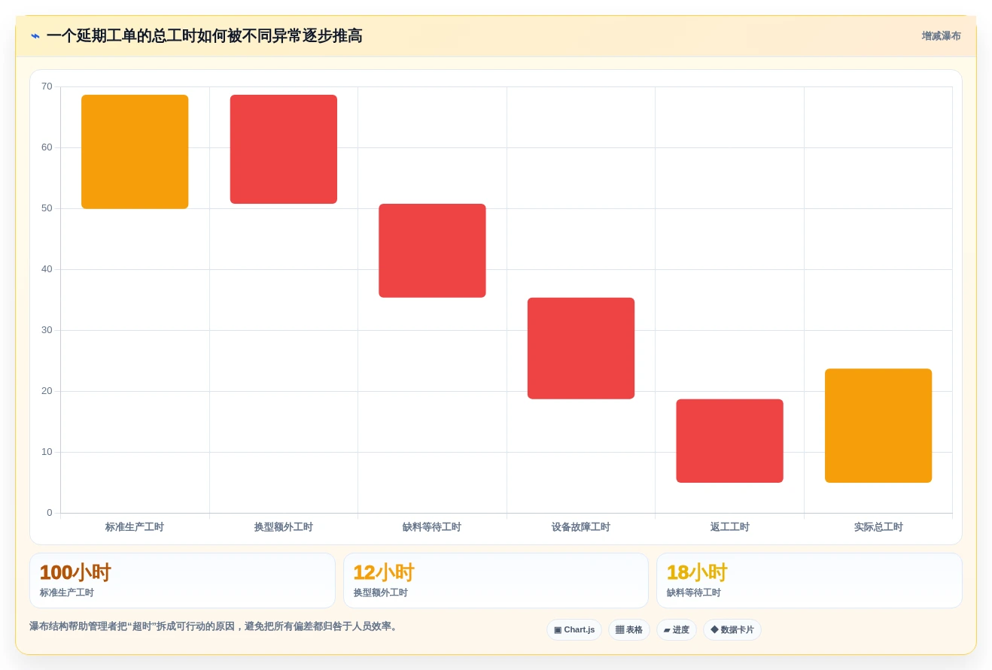This screenshot has height=670, width=992.
Task: Click the red 换型额外工时 bar
Action: [284, 149]
